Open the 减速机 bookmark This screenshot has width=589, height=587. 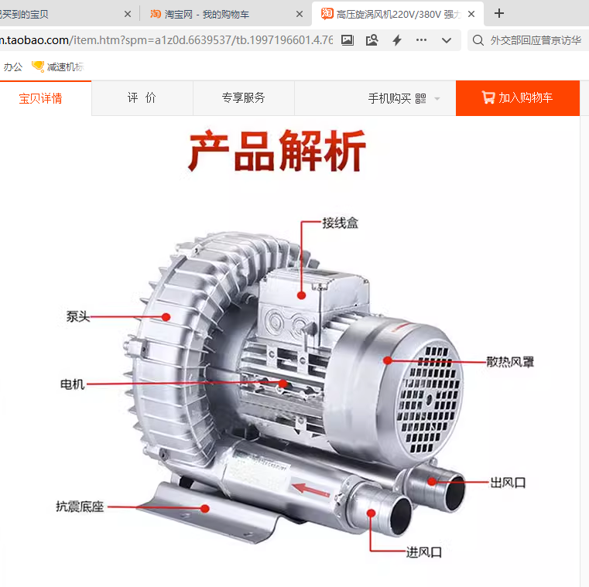(57, 67)
